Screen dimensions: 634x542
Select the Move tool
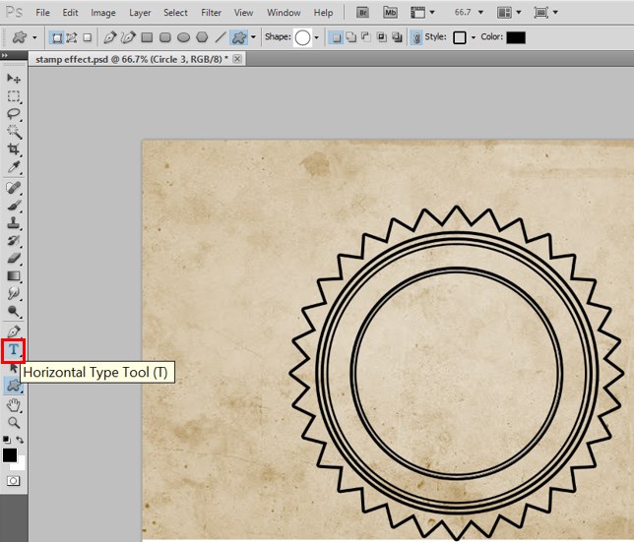click(x=14, y=78)
